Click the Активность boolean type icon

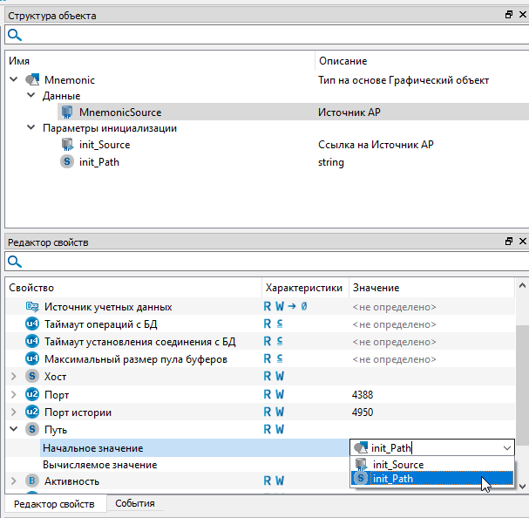(32, 481)
